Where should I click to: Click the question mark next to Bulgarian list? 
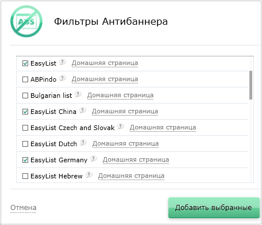pos(78,94)
